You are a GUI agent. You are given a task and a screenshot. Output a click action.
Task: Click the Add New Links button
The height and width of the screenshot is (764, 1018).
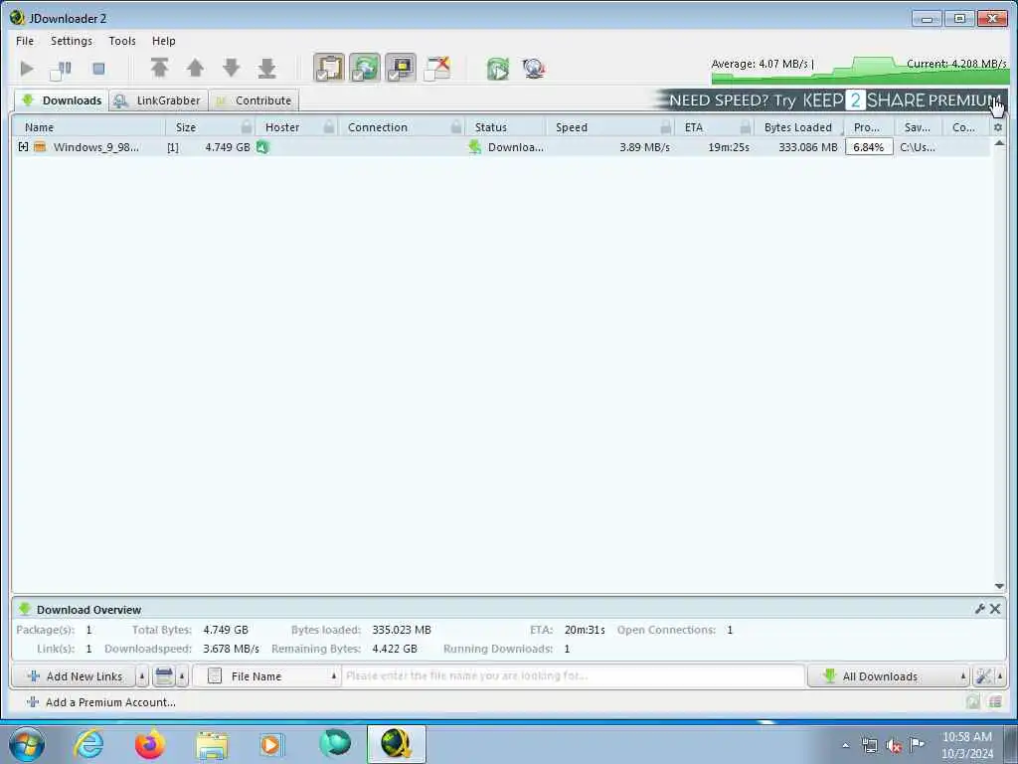[x=75, y=676]
